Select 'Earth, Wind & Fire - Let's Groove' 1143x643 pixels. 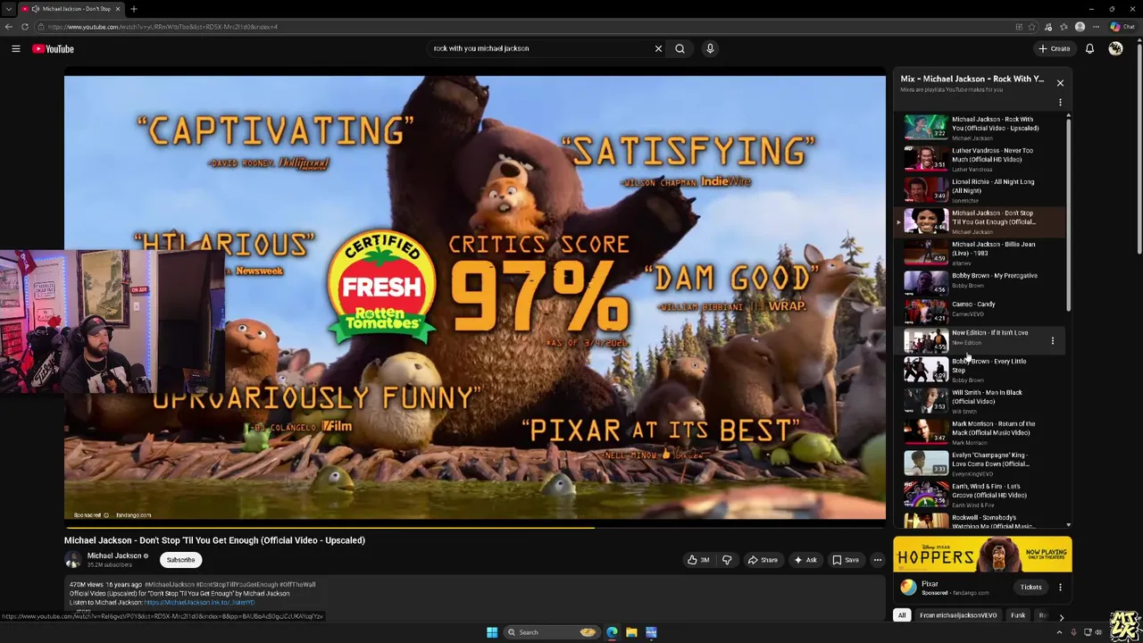982,494
